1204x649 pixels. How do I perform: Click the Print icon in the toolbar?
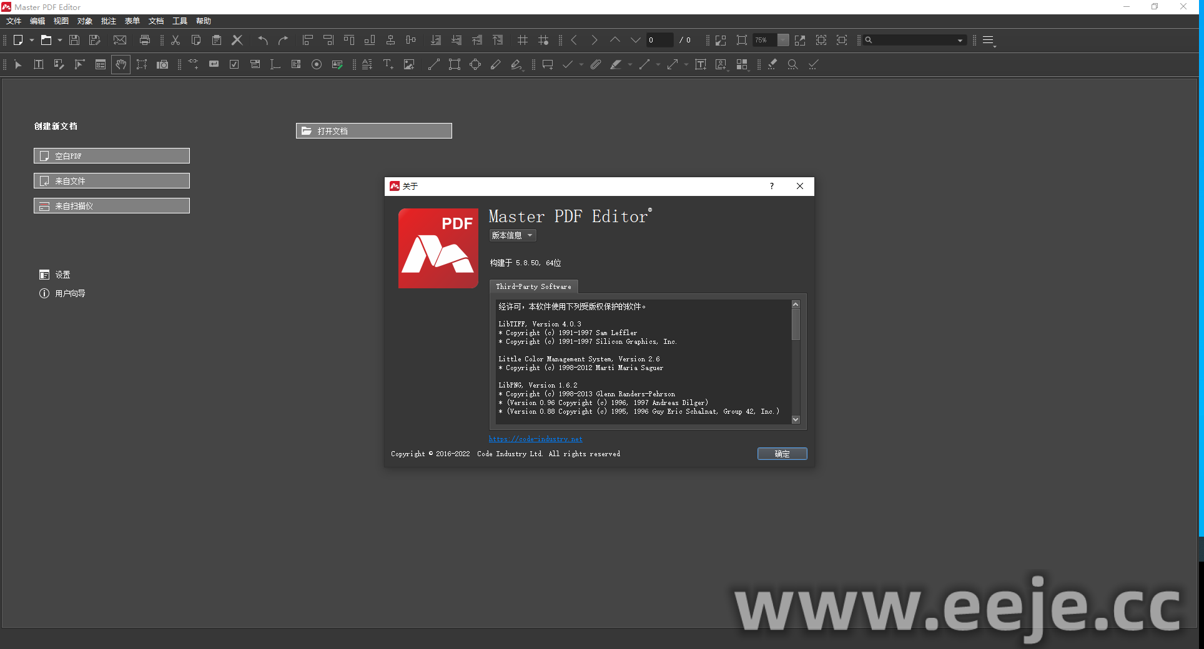tap(145, 41)
